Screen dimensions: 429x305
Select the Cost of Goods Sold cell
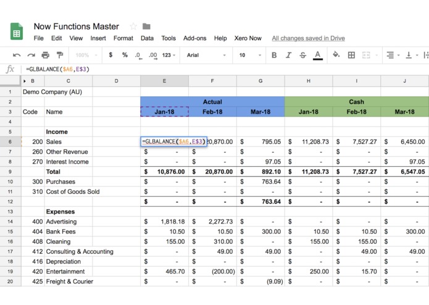click(x=73, y=192)
